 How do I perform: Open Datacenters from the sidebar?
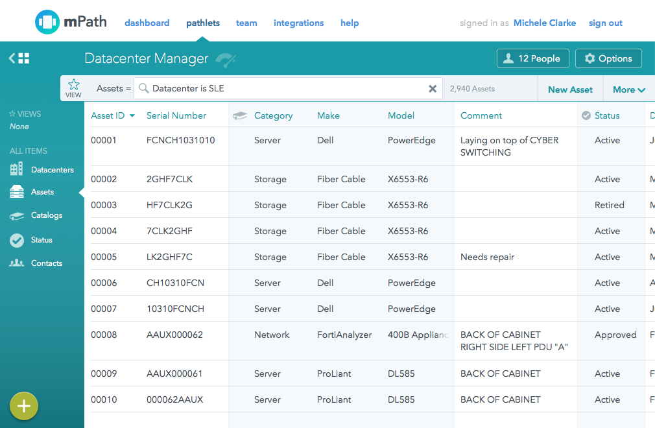[51, 169]
